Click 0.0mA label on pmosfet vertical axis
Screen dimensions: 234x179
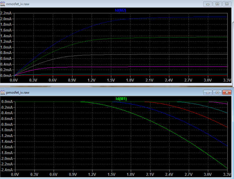tap(7, 102)
